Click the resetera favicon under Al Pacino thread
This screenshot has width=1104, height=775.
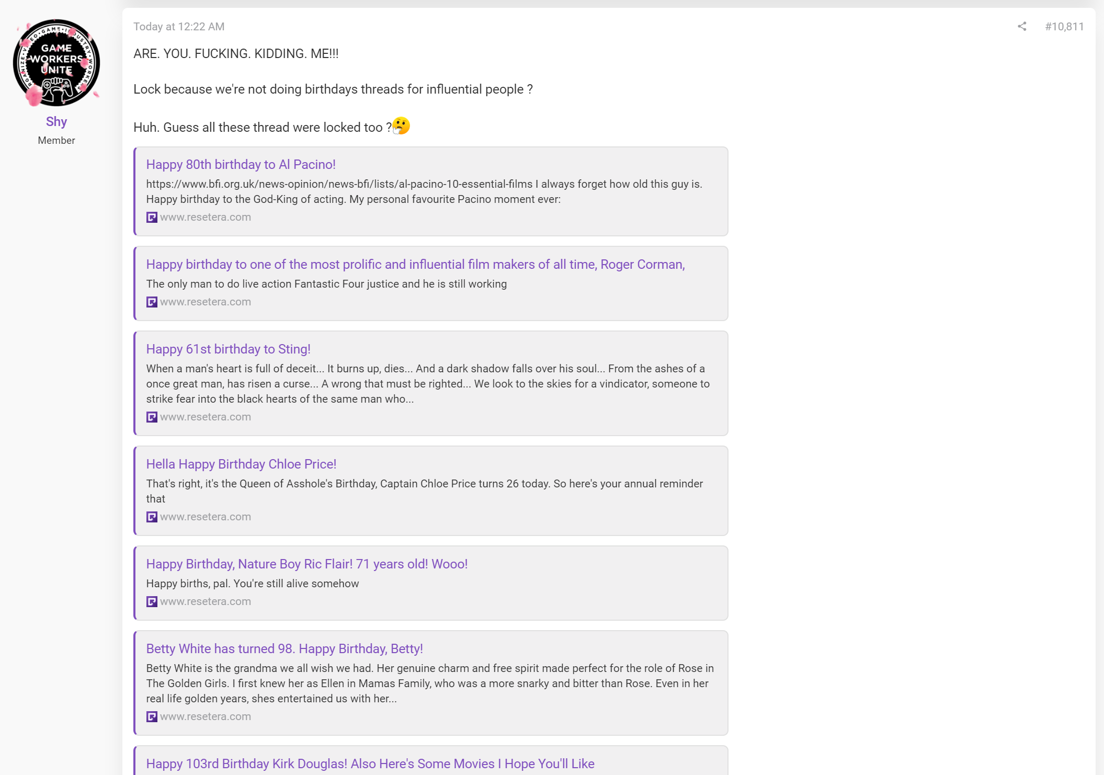152,217
